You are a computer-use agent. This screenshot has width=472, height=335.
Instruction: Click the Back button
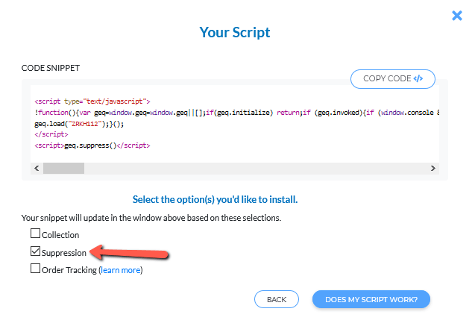[x=277, y=299]
